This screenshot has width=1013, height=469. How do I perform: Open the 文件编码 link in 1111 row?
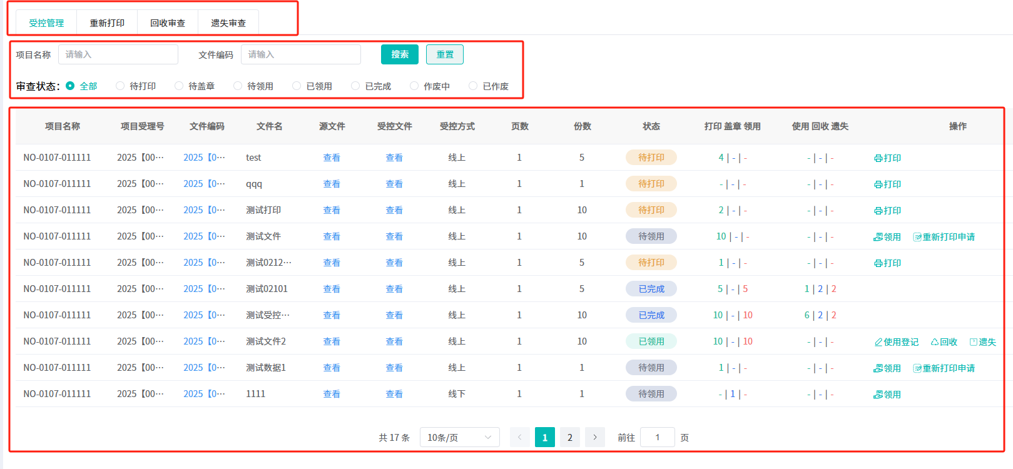[x=205, y=394]
